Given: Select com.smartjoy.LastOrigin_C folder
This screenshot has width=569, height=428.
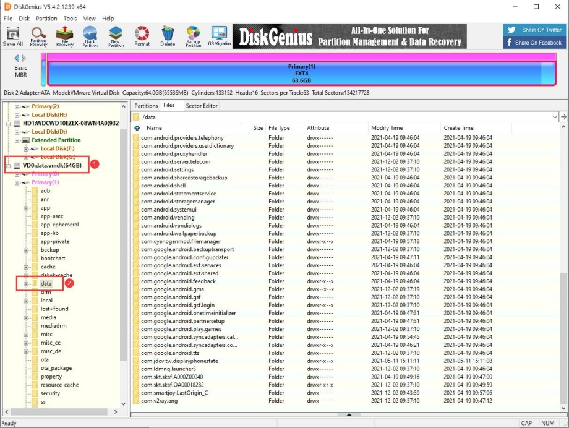Looking at the screenshot, I should point(174,393).
